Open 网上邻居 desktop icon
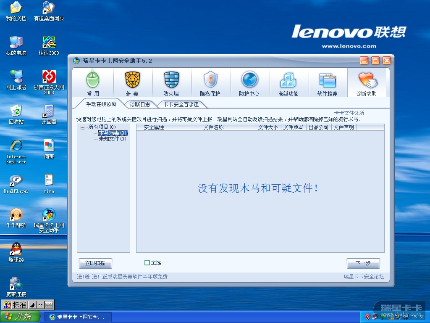This screenshot has height=323, width=430. (16, 80)
